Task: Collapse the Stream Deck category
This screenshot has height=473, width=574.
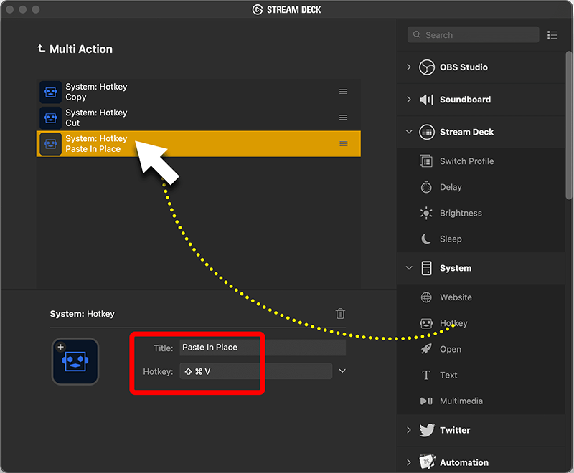Action: 409,132
